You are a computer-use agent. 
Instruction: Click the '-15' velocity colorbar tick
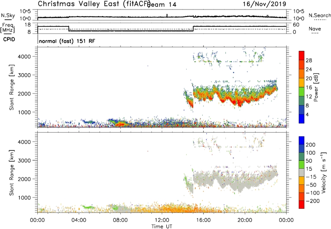[x=311, y=177]
